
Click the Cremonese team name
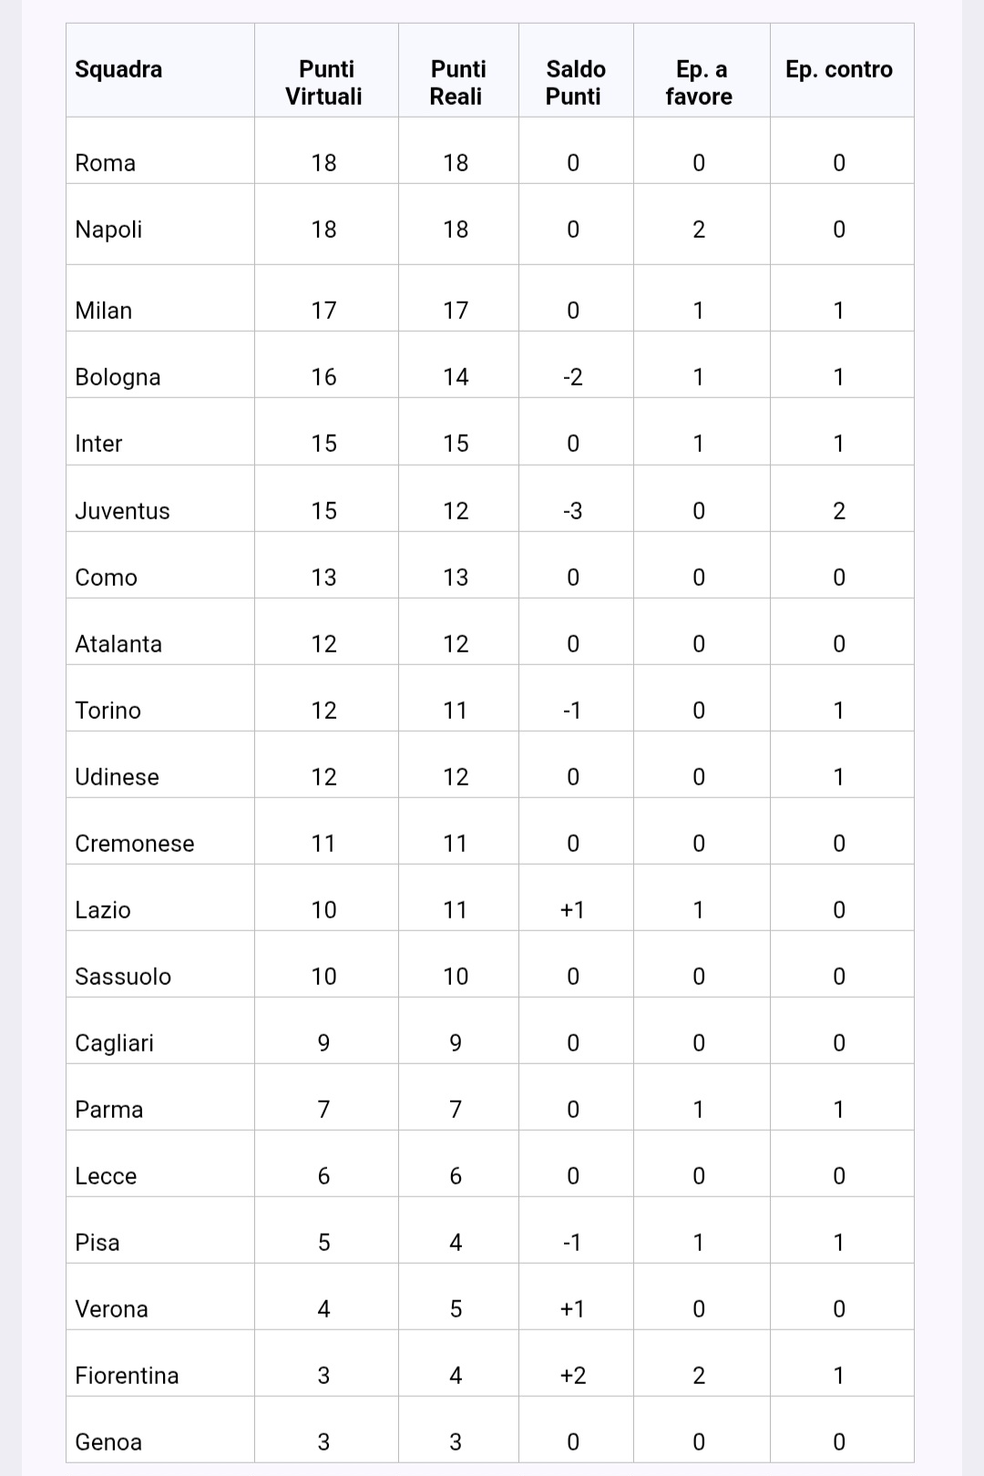pos(135,844)
